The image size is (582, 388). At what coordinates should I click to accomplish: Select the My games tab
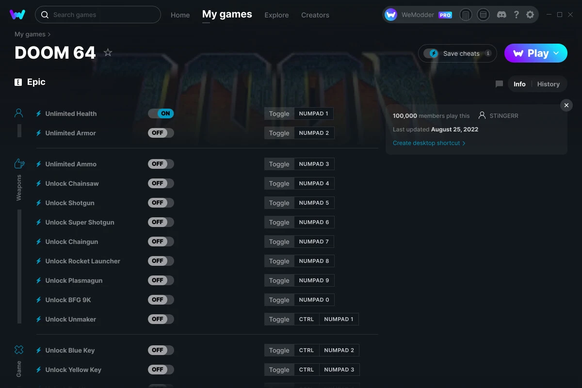point(227,15)
